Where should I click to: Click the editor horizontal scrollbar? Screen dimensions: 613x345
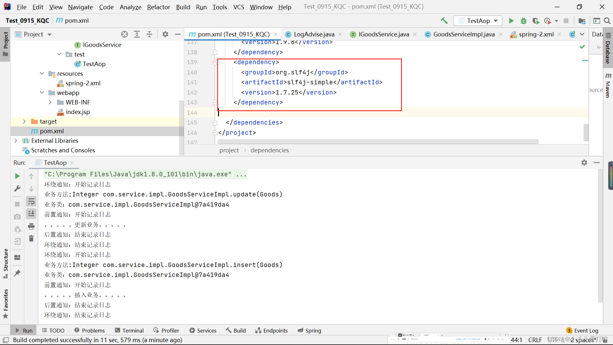[378, 142]
